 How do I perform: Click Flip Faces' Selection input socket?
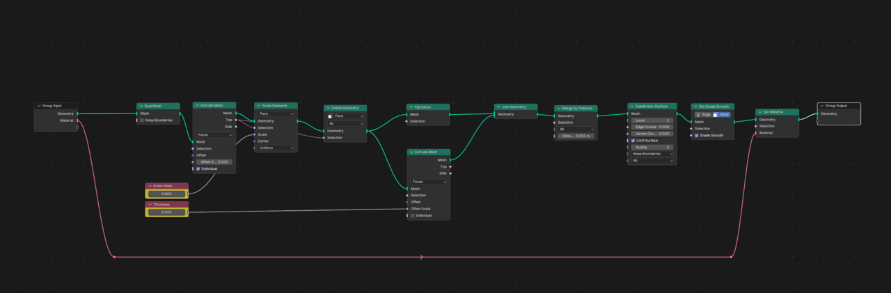click(407, 121)
